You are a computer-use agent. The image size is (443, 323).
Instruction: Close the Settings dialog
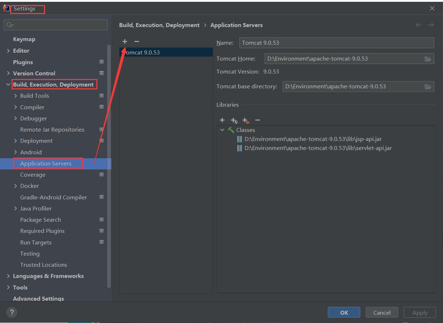pos(432,8)
